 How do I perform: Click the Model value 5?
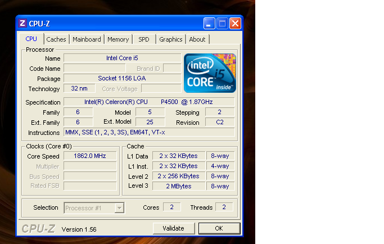click(x=150, y=112)
